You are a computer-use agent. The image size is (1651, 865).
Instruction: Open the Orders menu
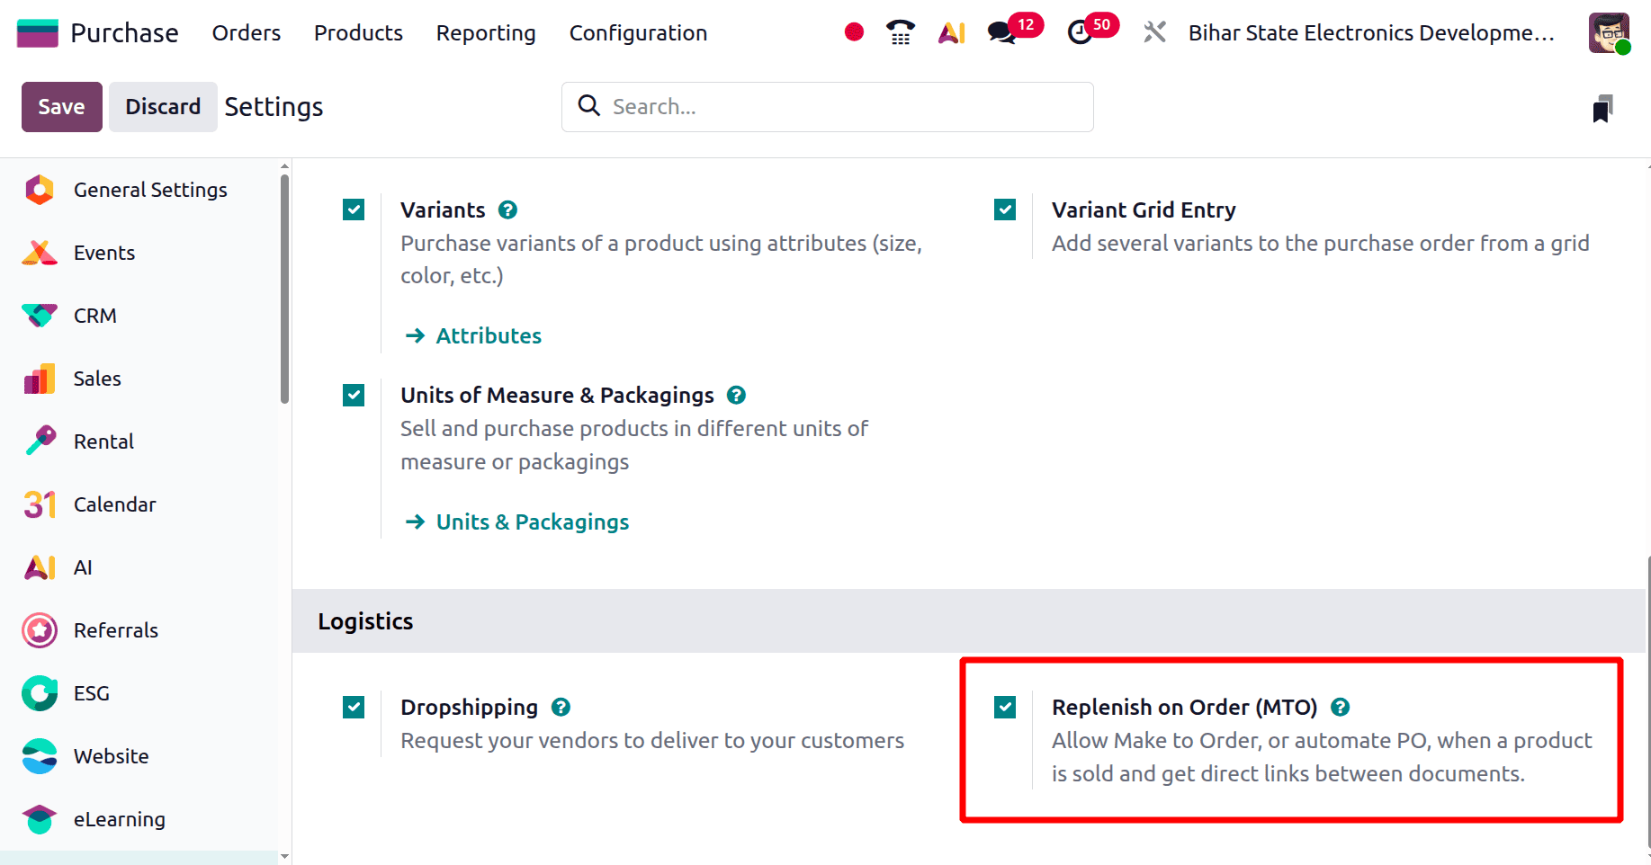point(246,33)
